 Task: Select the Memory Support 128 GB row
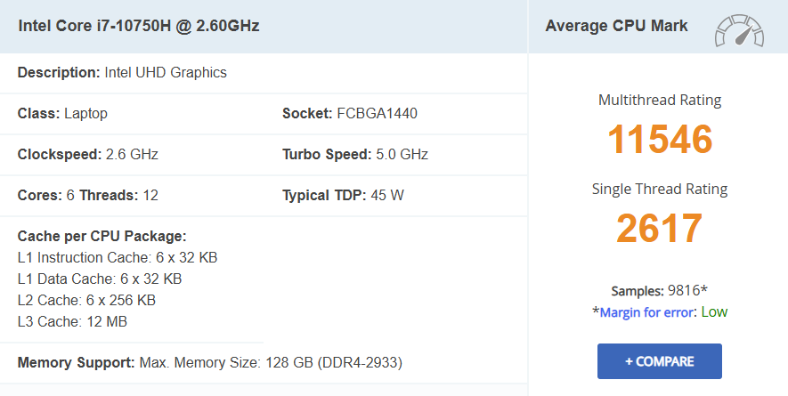click(210, 362)
